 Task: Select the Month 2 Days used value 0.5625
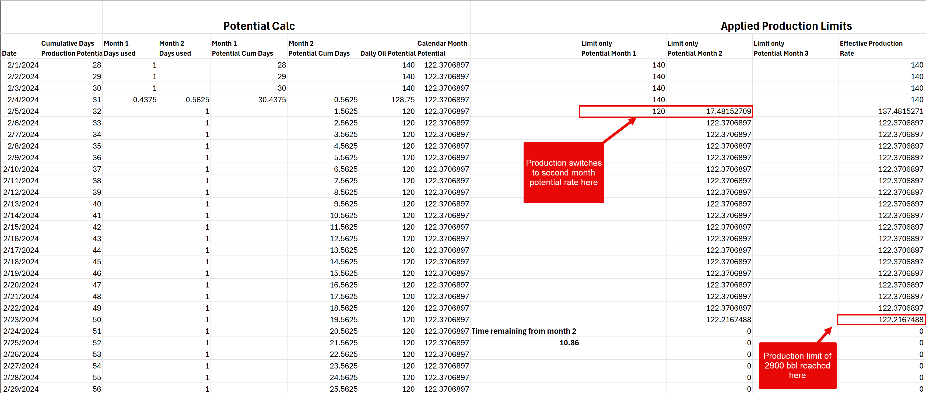pos(197,100)
